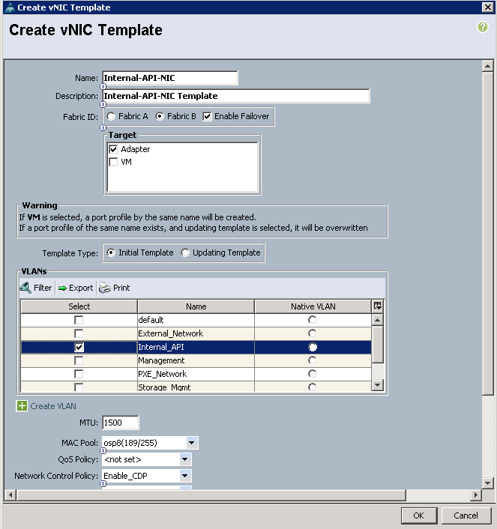This screenshot has width=497, height=529.
Task: Click the Filter toolbar label
Action: pyautogui.click(x=43, y=288)
